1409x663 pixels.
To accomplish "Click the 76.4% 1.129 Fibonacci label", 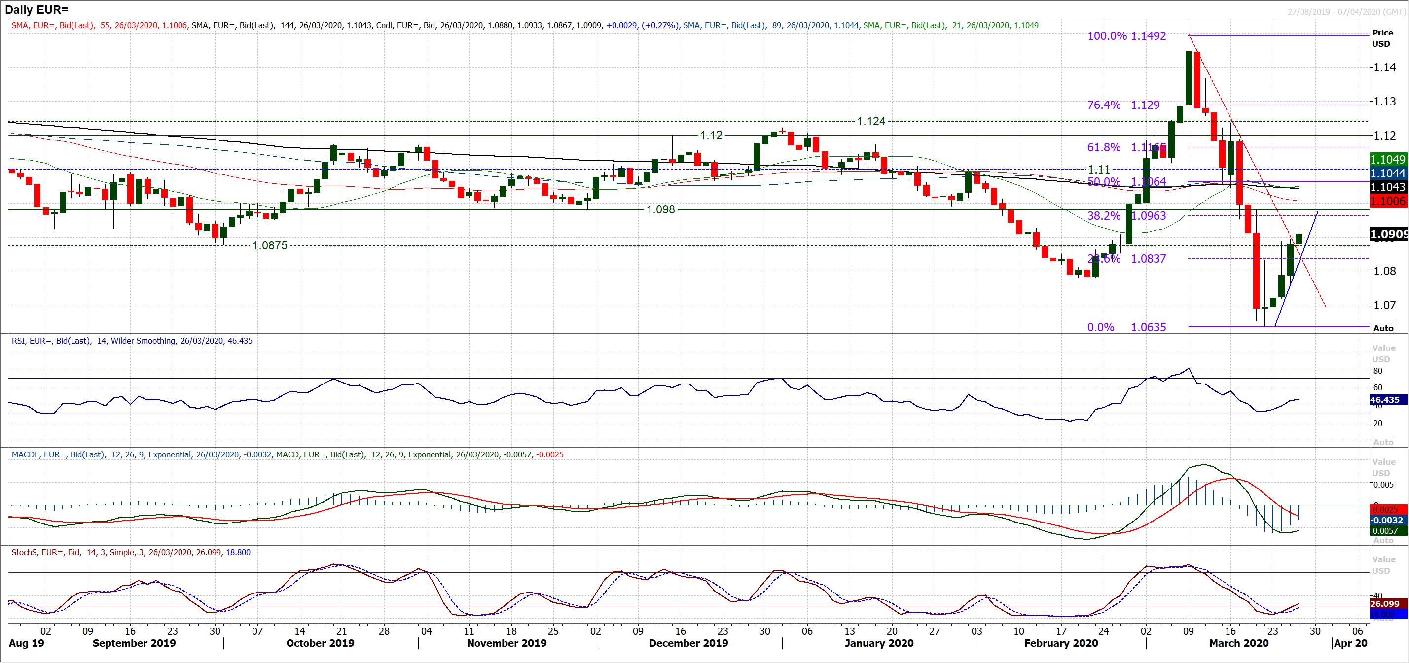I will (1123, 105).
